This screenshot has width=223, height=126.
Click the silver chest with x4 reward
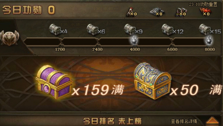pyautogui.click(x=55, y=29)
